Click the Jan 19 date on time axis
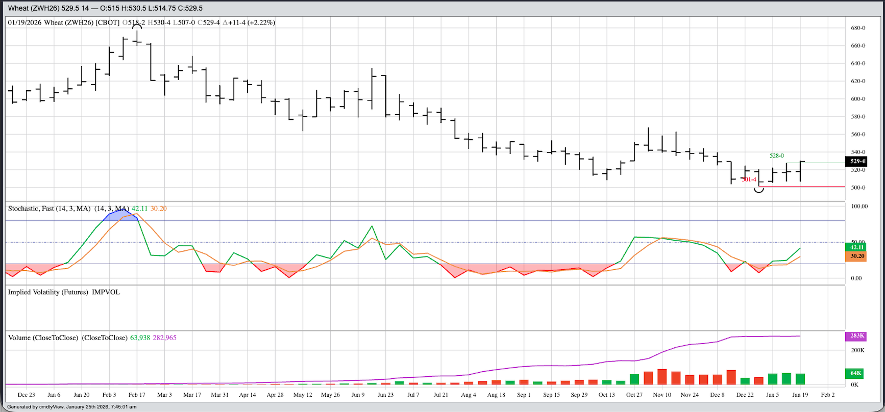This screenshot has width=885, height=412. pyautogui.click(x=800, y=395)
